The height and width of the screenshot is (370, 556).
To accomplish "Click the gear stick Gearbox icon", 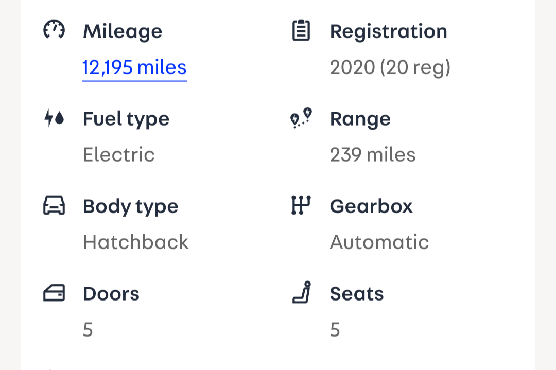I will point(301,205).
